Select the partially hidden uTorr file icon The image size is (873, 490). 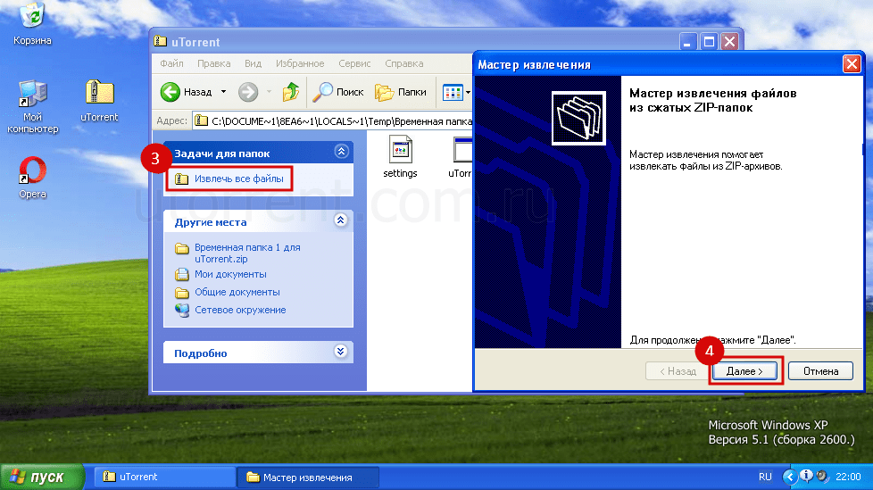(461, 158)
